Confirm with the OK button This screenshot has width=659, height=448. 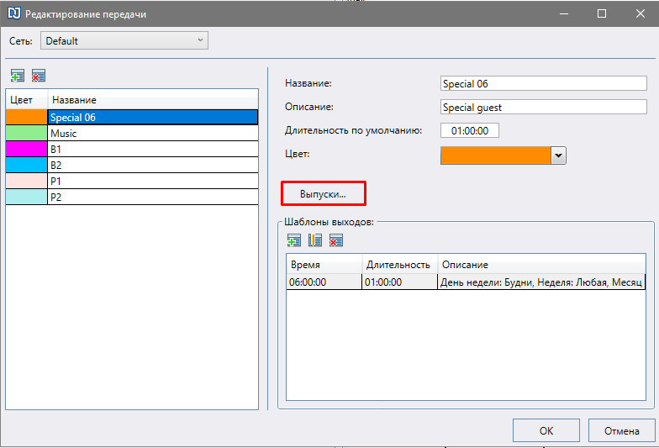tap(546, 430)
